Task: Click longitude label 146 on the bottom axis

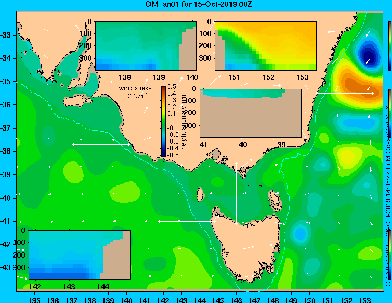Action: (x=236, y=300)
